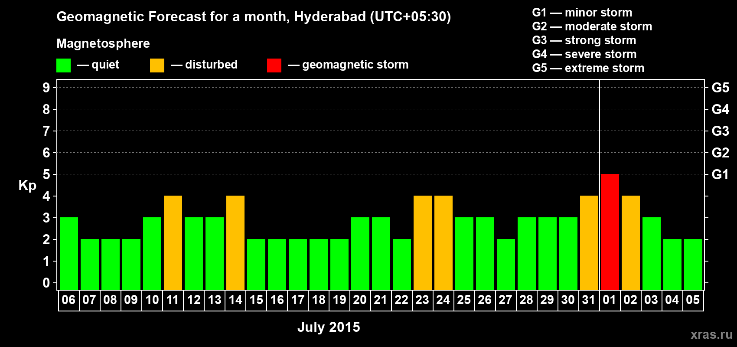737x347 pixels.
Task: Click date label 31 on the axis
Action: click(589, 300)
